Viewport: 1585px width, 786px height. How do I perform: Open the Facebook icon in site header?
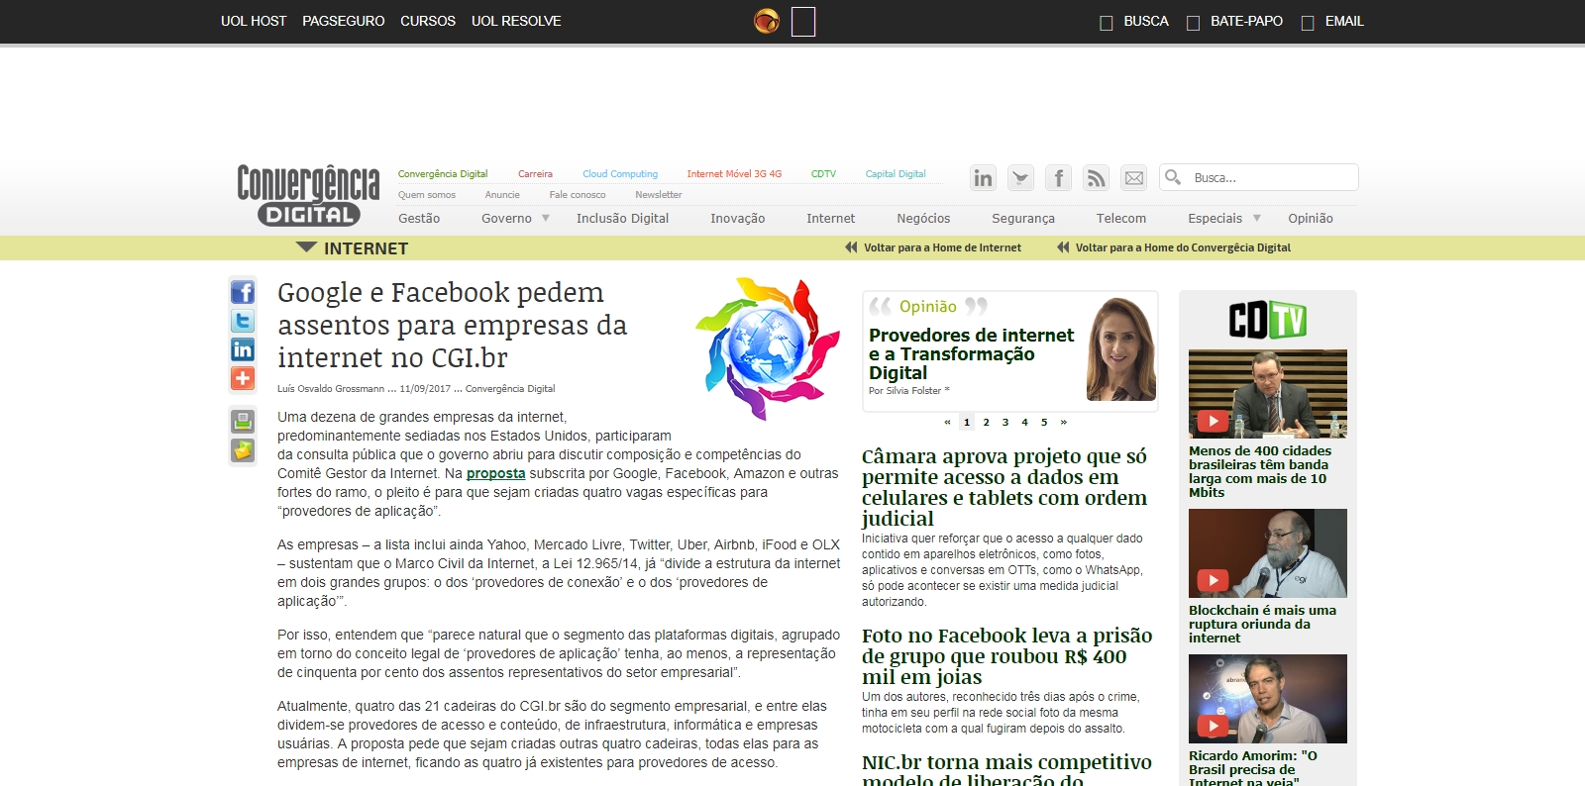[1058, 178]
